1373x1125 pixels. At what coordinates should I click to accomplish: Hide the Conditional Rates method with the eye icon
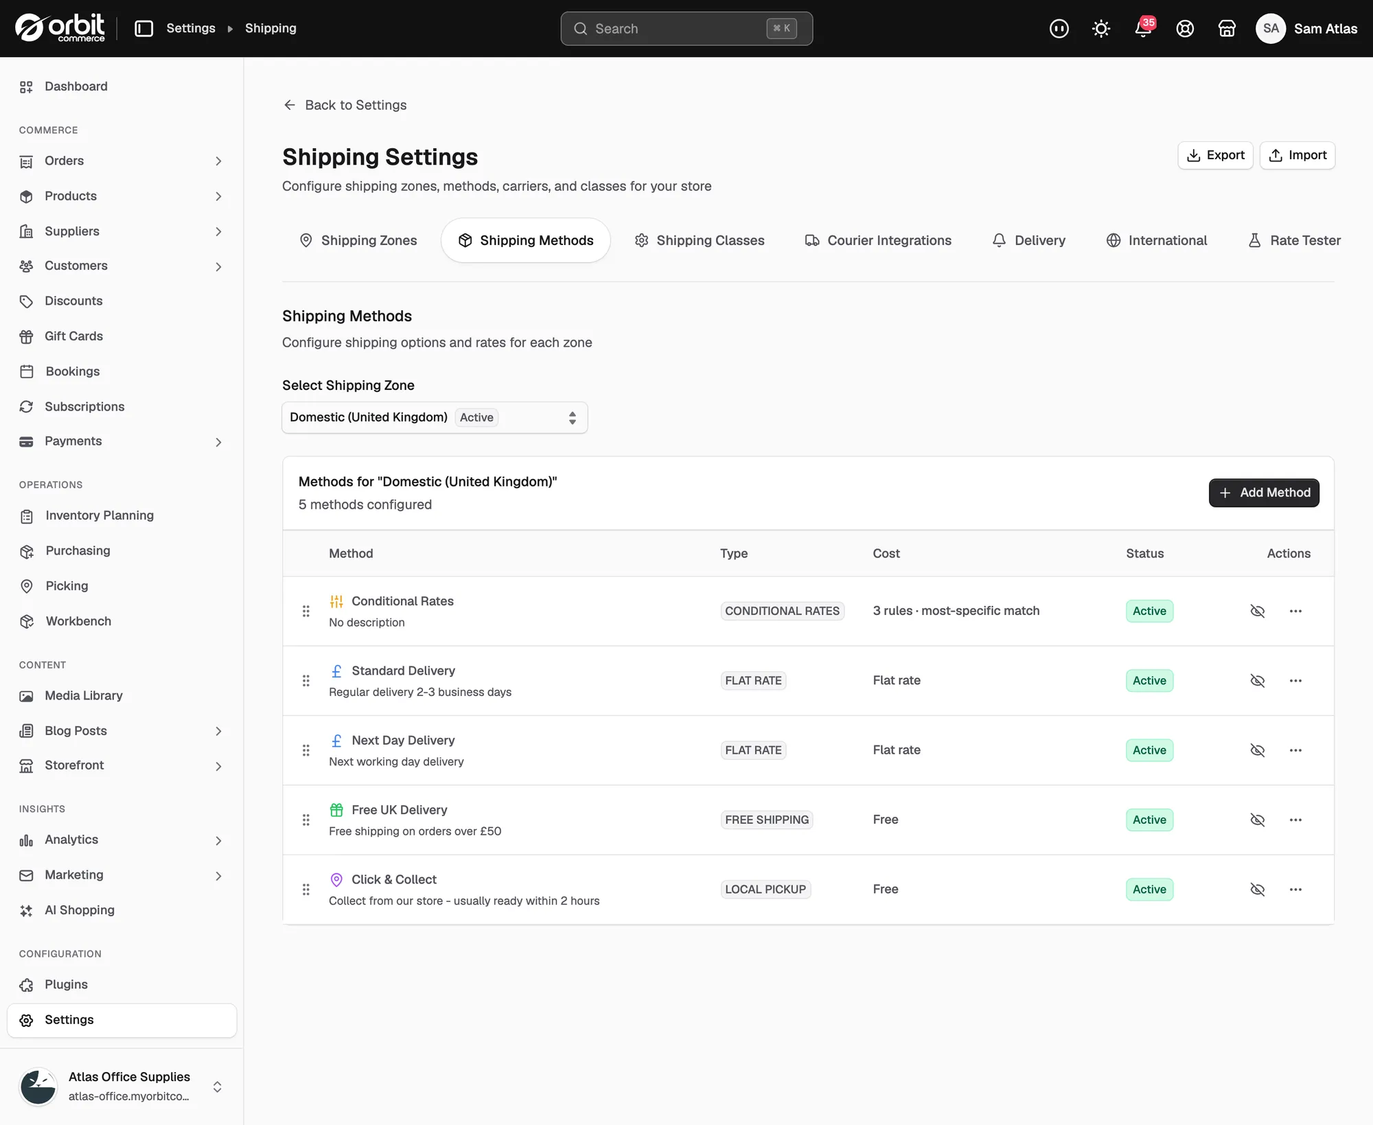[1258, 611]
